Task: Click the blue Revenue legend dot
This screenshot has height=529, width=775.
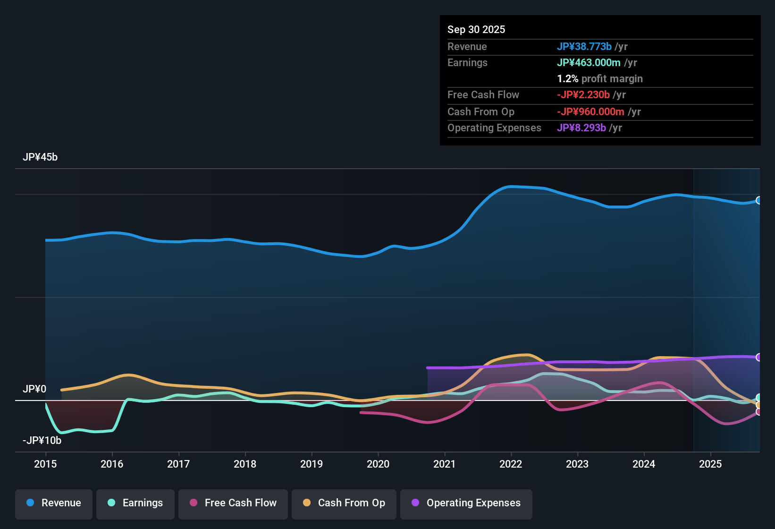Action: 30,503
